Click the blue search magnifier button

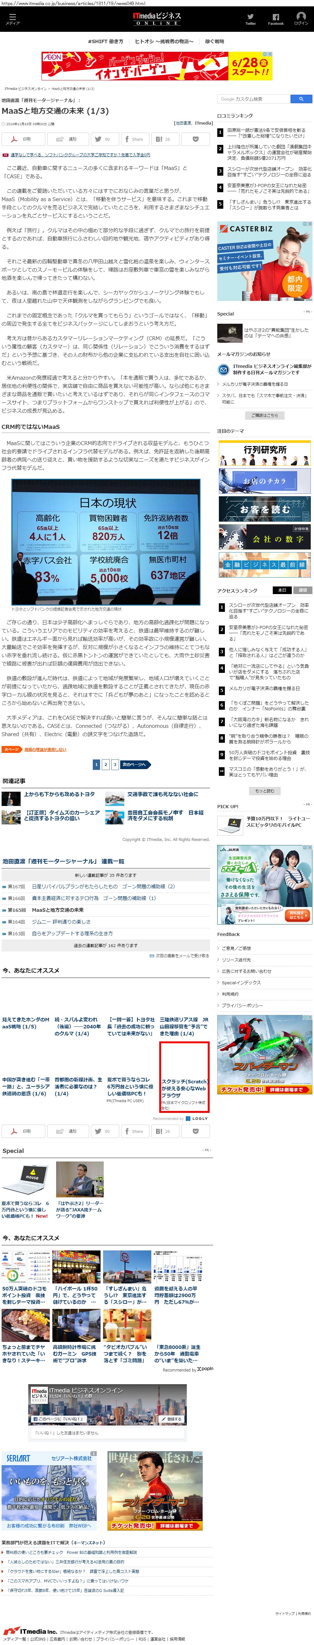[301, 99]
